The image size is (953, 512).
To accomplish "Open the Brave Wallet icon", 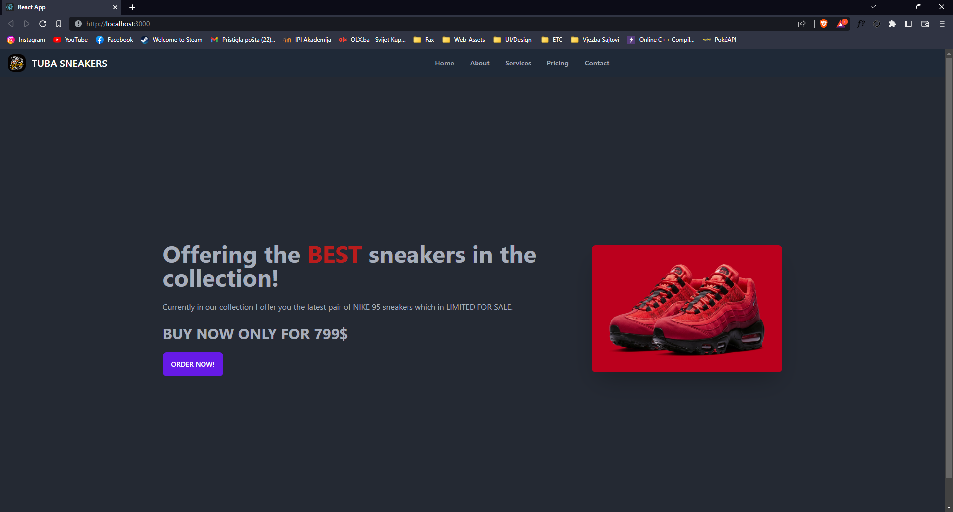I will click(925, 24).
